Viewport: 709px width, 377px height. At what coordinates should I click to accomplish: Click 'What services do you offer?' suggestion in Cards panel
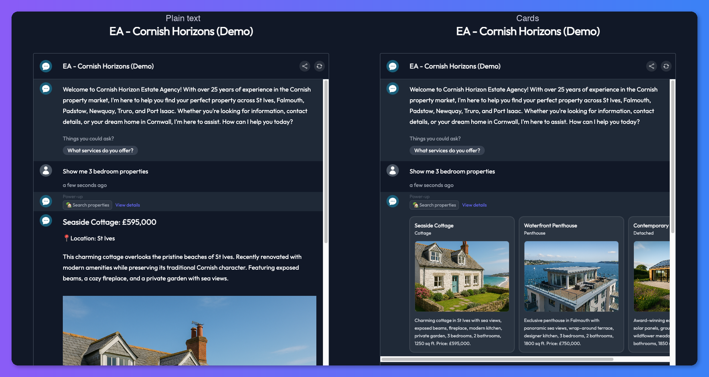click(x=447, y=150)
